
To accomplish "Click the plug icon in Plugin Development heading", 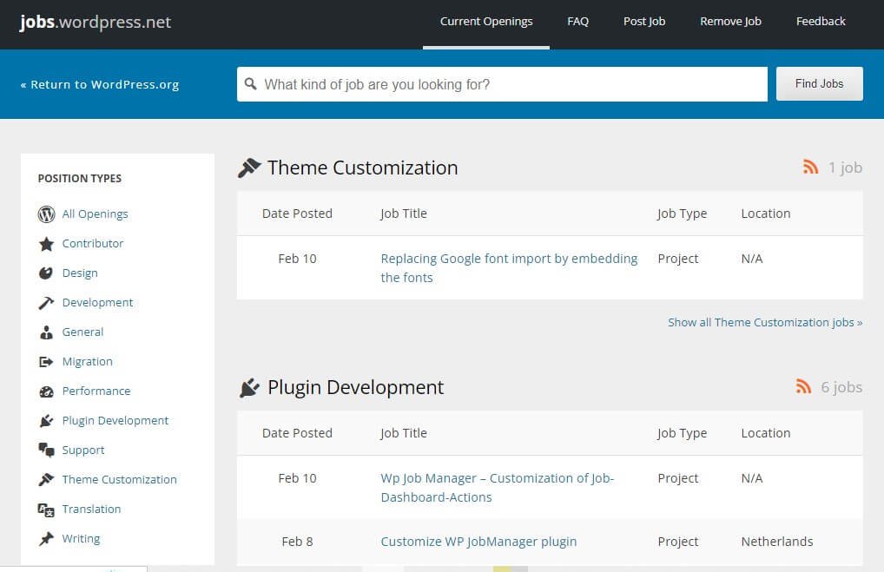I will [x=249, y=388].
